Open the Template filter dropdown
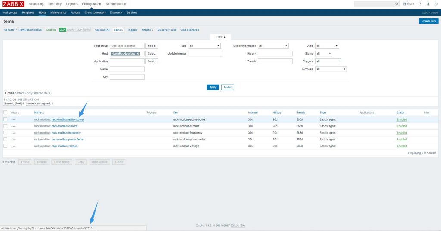This screenshot has height=231, width=441. pyautogui.click(x=331, y=69)
